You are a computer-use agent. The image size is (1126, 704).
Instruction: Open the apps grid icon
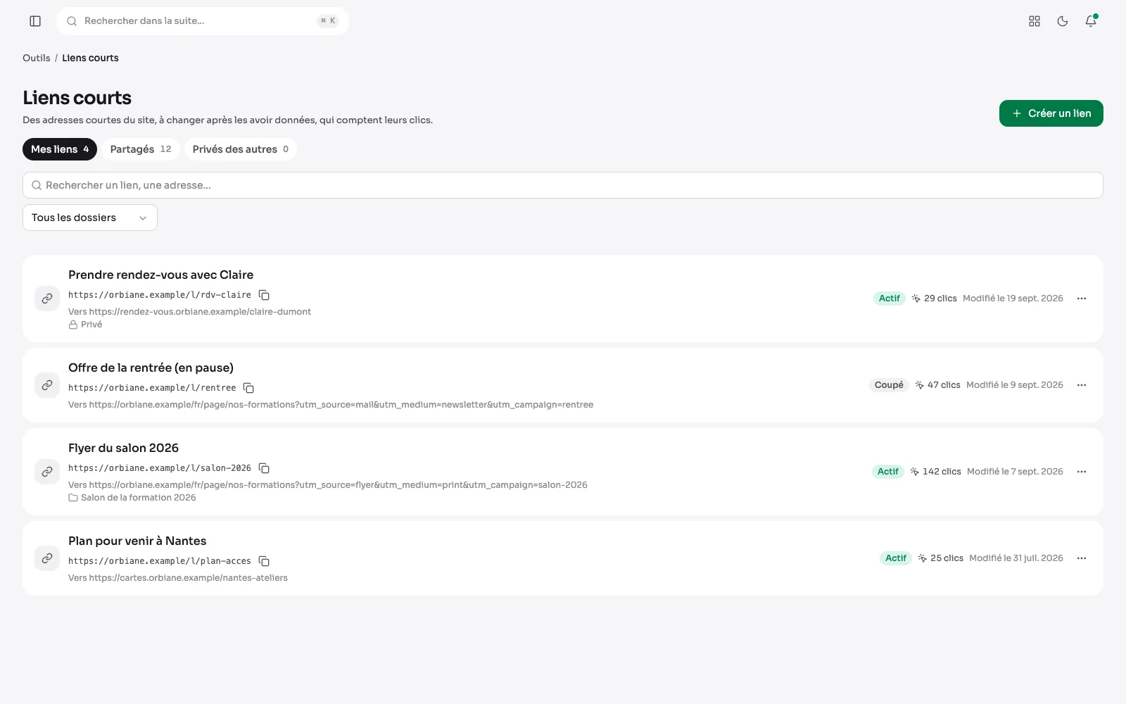pyautogui.click(x=1035, y=21)
